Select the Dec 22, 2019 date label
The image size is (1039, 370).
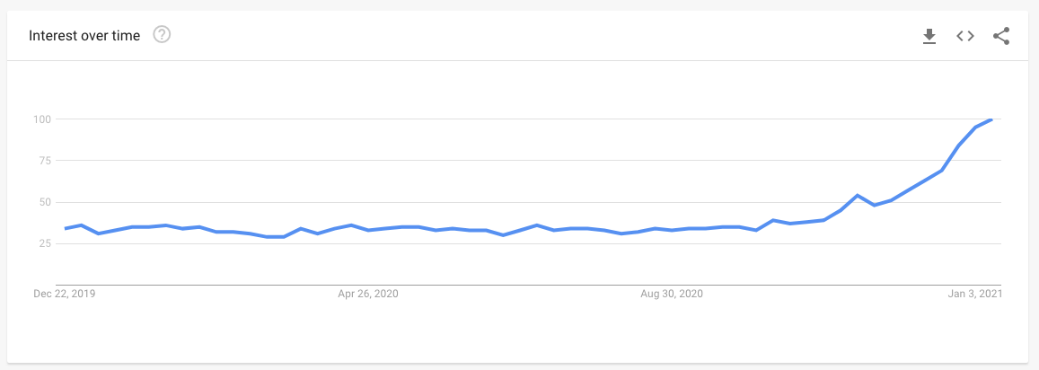click(65, 294)
